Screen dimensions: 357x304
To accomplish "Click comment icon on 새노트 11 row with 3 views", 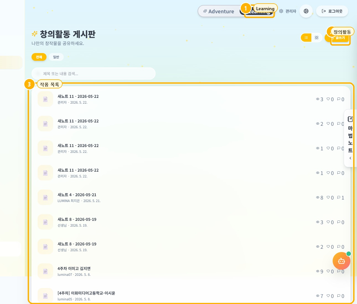I will click(x=339, y=99).
